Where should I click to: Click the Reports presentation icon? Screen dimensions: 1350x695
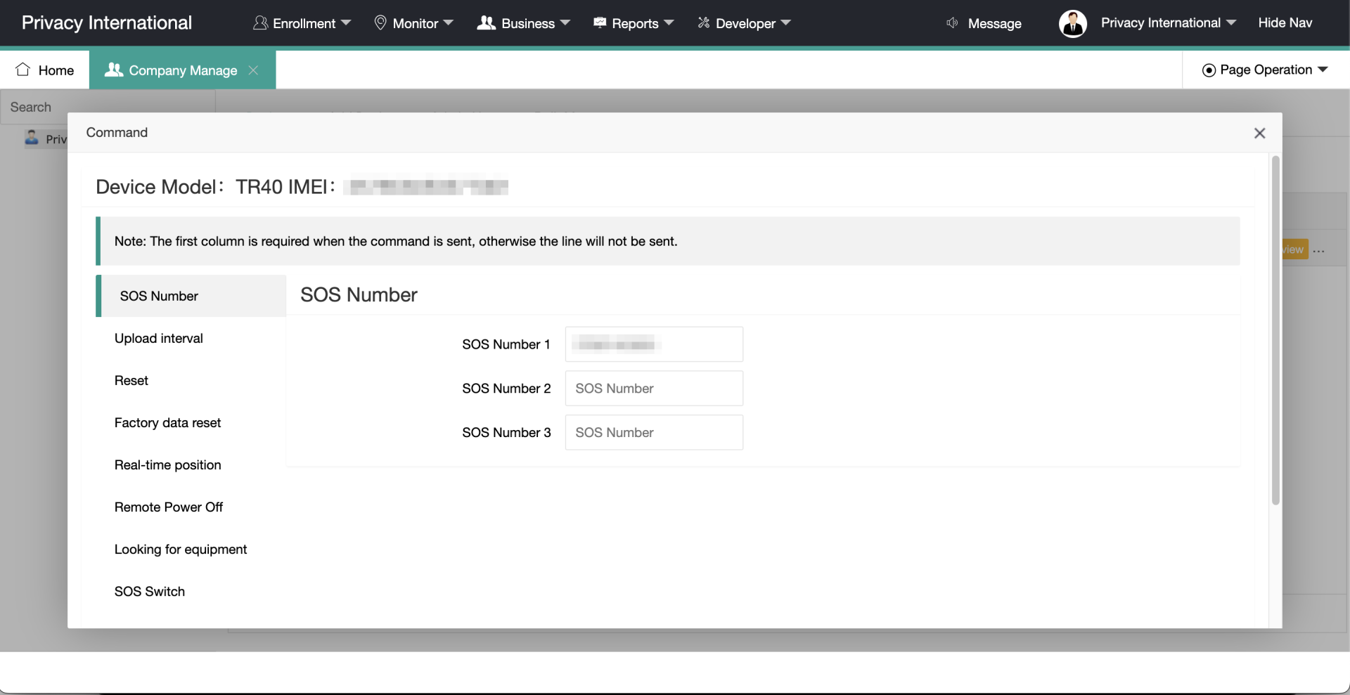600,23
